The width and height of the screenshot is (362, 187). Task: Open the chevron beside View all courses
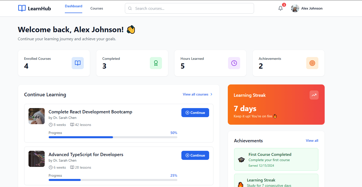[x=212, y=94]
